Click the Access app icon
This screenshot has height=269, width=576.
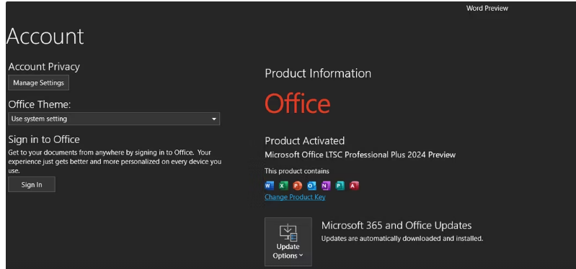(x=354, y=186)
